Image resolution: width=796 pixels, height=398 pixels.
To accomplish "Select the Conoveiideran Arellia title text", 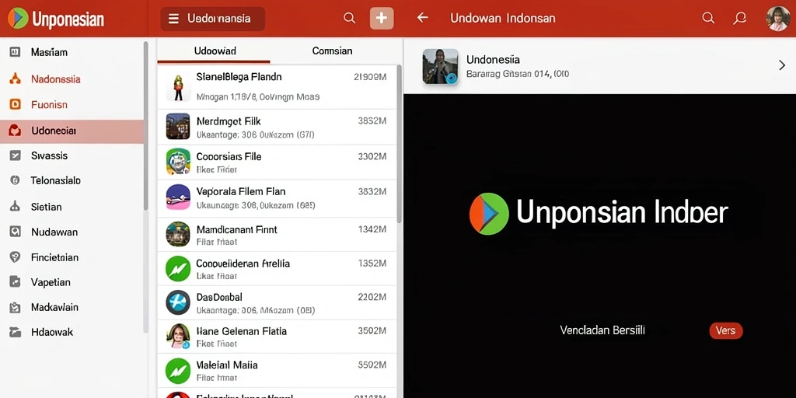I will (x=243, y=264).
